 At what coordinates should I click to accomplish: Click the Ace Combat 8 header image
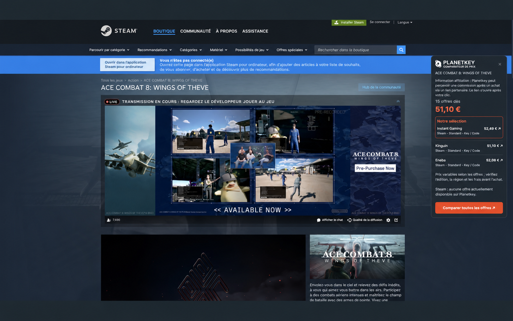coord(357,257)
